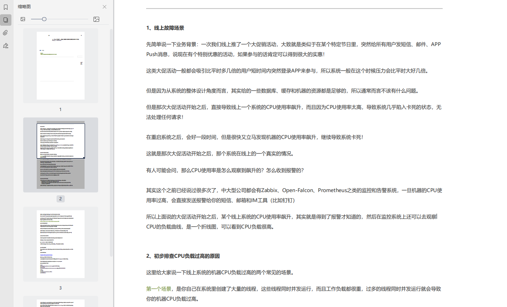Click paragraph mentioning Zabbix、Open-Falcon、Prometheus
The image size is (507, 307).
[x=294, y=195]
